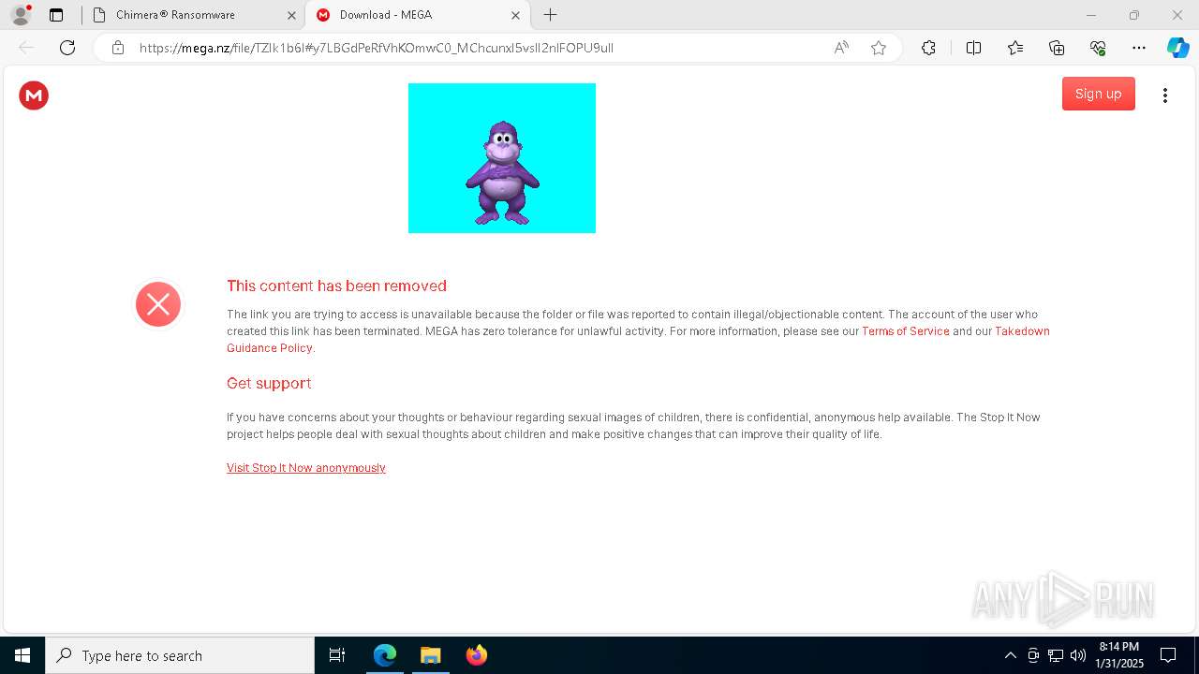Image resolution: width=1199 pixels, height=674 pixels.
Task: Click 'This content has been removed' heading
Action: (336, 286)
